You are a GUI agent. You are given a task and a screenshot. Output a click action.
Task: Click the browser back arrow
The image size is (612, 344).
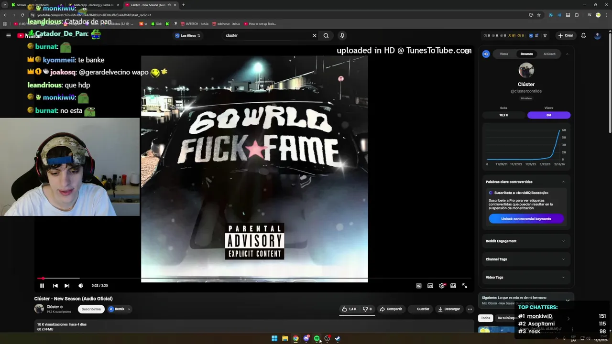tap(5, 15)
